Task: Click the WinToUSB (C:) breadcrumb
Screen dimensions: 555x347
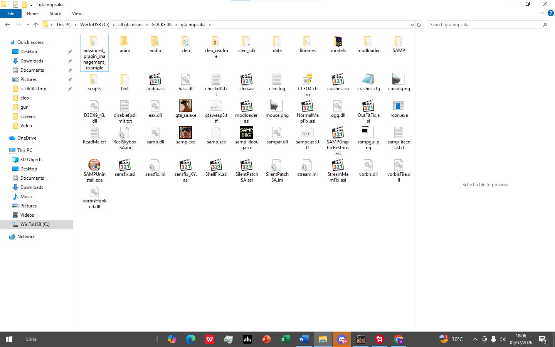Action: coord(95,25)
